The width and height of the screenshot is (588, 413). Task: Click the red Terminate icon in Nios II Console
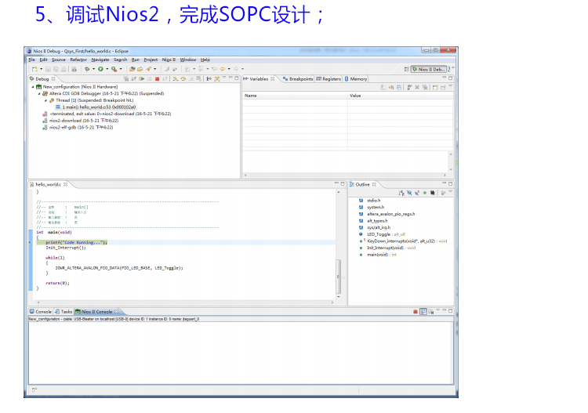pos(416,311)
